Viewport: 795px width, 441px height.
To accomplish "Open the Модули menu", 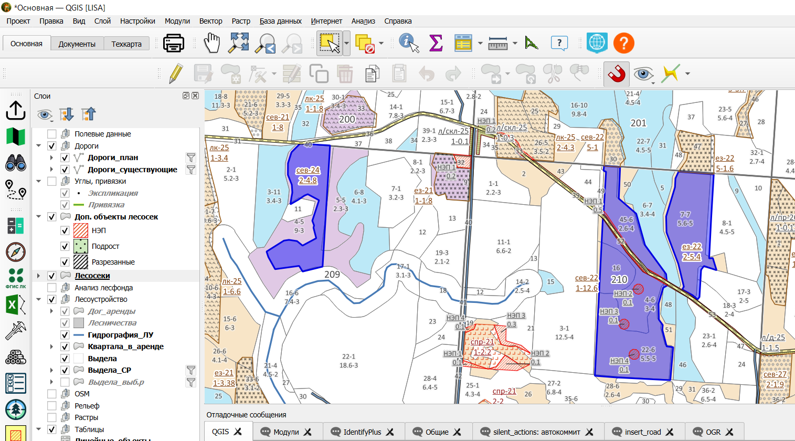I will coord(177,21).
